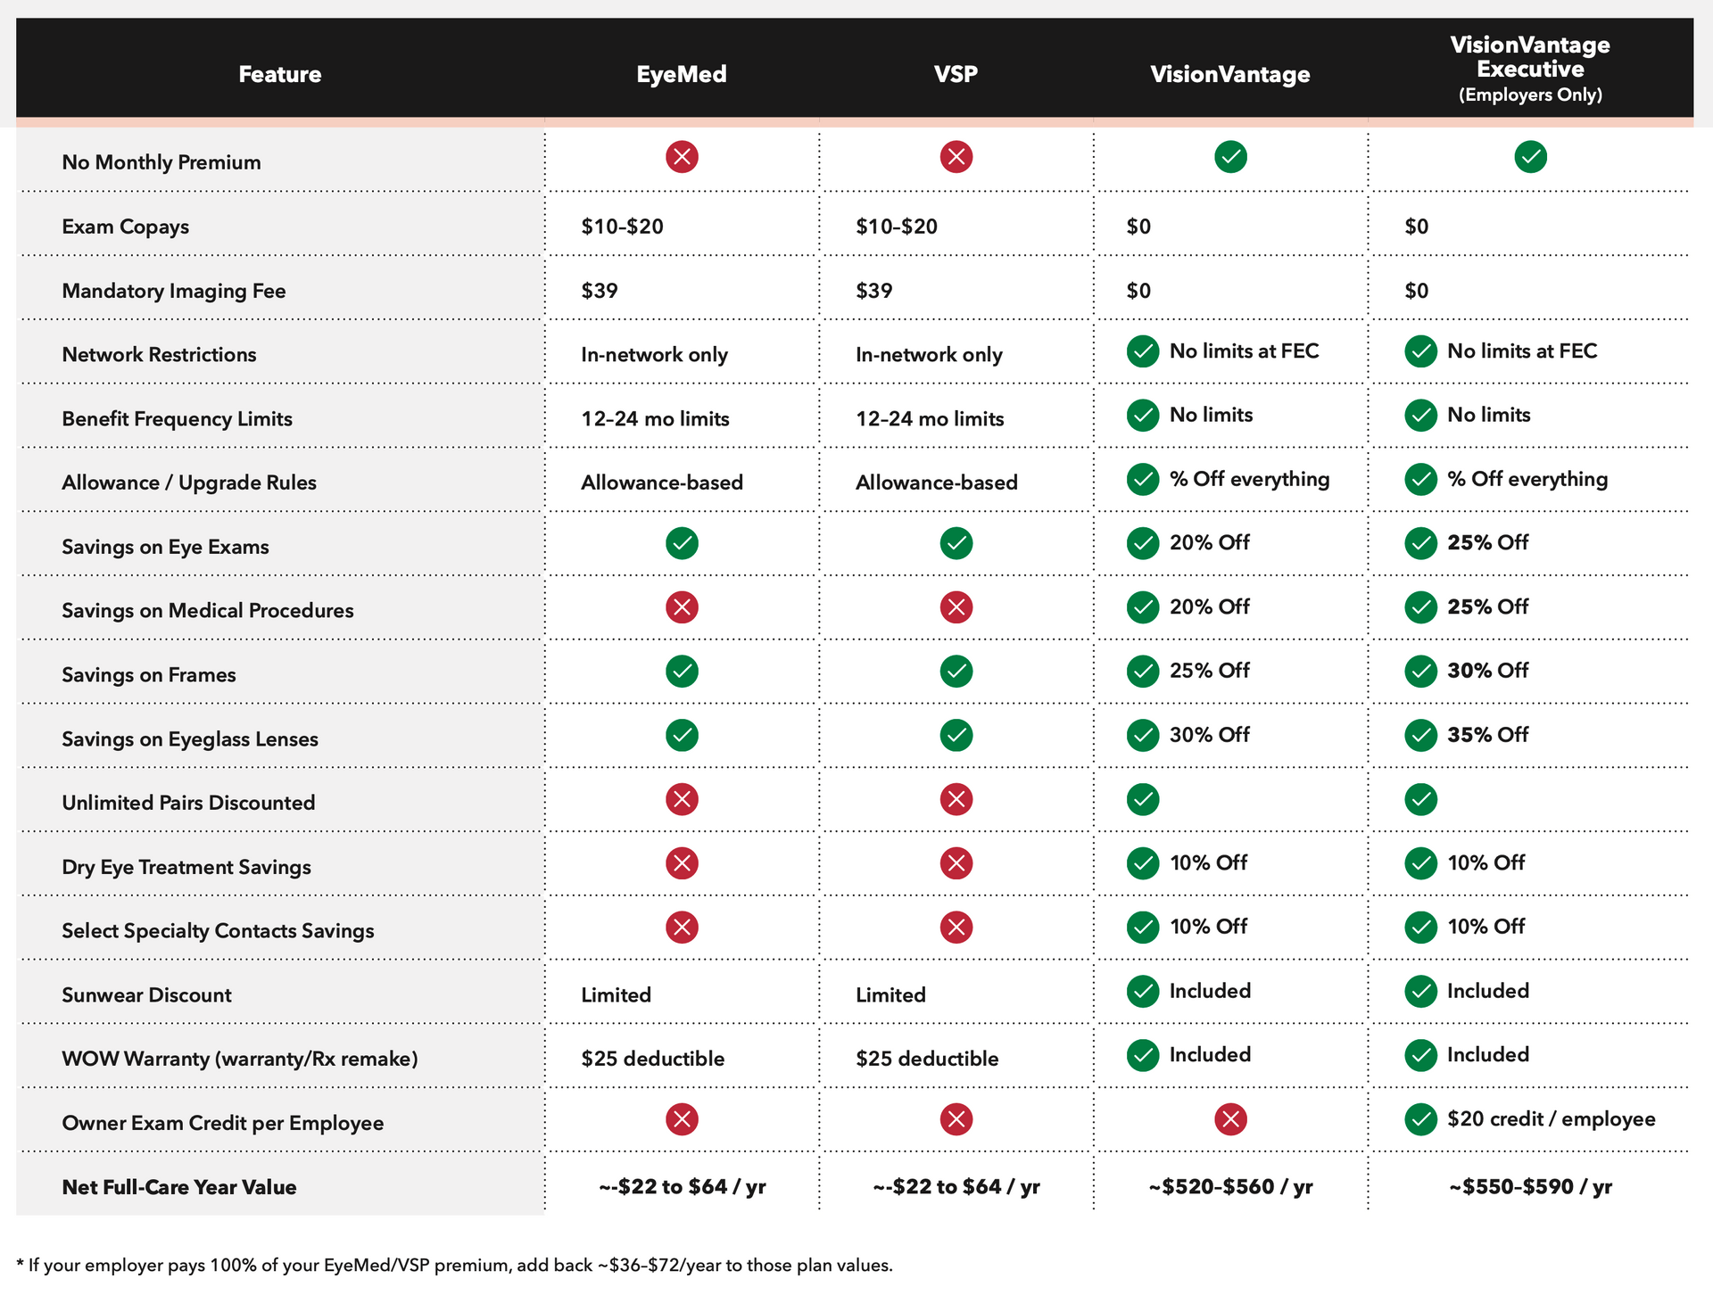Select the X icon for EyeMed Dry Eye Treatment Savings
This screenshot has width=1713, height=1295.
click(x=683, y=862)
